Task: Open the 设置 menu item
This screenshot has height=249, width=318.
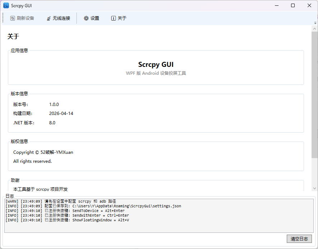Action: 95,18
